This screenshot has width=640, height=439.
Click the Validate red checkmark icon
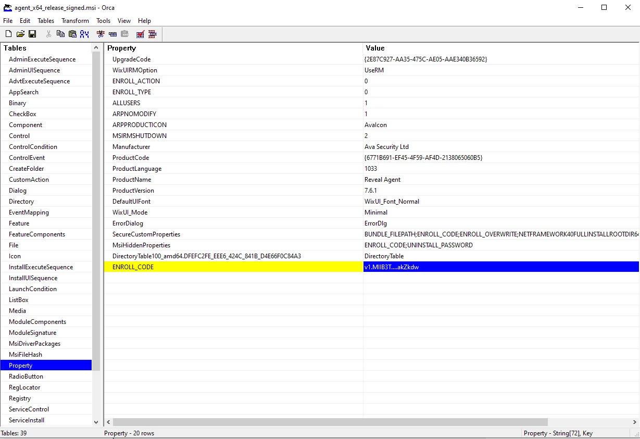[x=141, y=34]
